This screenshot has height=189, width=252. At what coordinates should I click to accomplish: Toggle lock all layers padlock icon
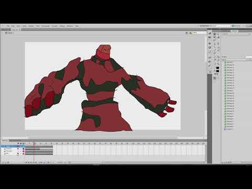pyautogui.click(x=20, y=143)
